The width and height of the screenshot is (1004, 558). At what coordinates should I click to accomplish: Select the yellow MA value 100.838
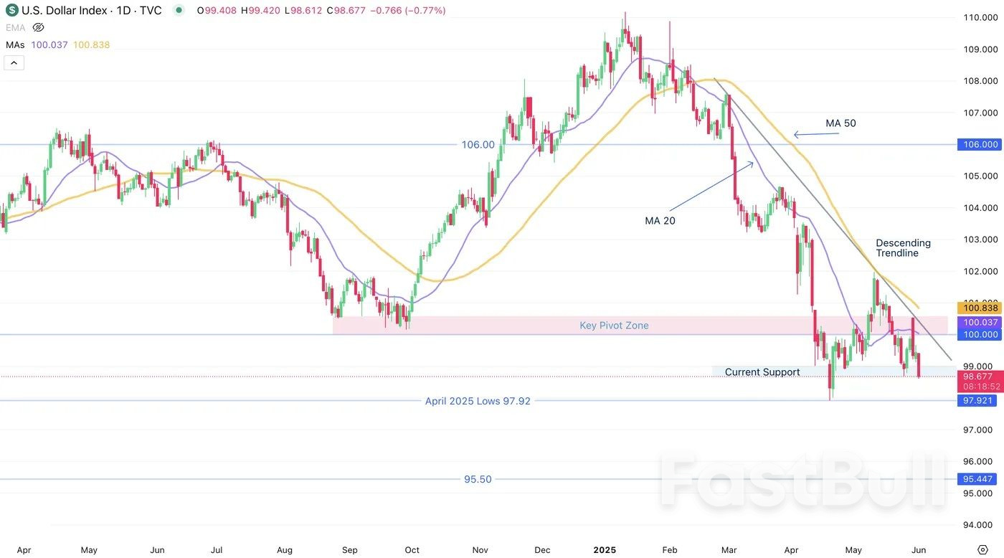(90, 44)
